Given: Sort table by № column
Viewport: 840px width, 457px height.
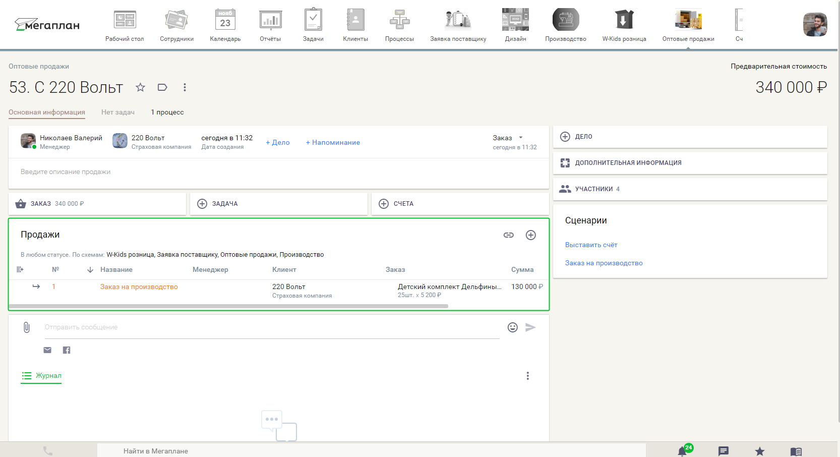Looking at the screenshot, I should tap(55, 269).
